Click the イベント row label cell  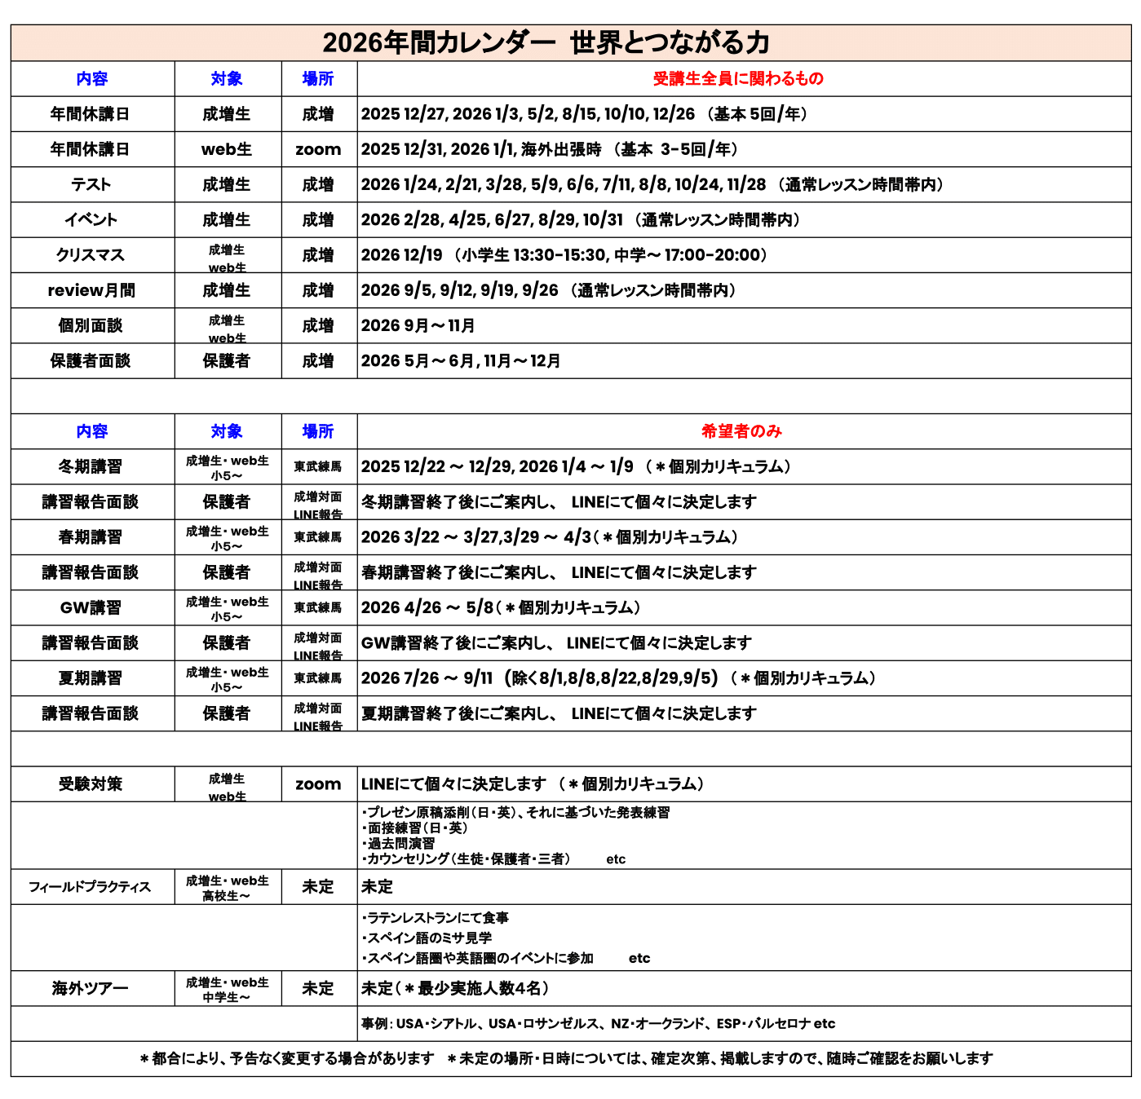click(x=91, y=220)
